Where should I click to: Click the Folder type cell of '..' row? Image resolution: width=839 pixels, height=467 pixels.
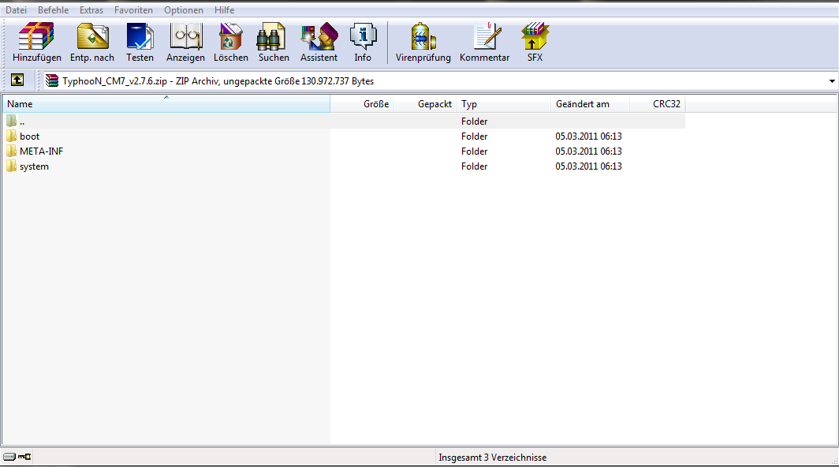[x=474, y=121]
